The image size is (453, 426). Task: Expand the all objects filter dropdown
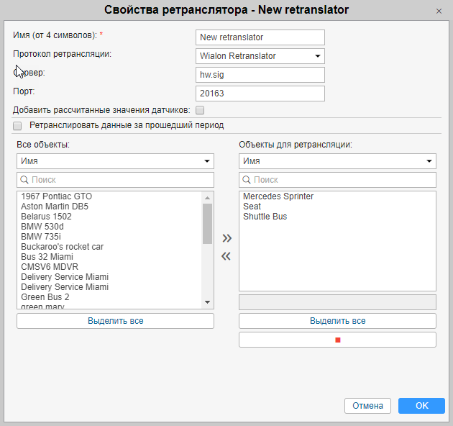(115, 161)
